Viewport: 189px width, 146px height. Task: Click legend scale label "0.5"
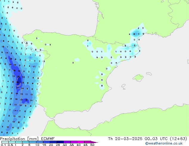[x=10, y=145]
